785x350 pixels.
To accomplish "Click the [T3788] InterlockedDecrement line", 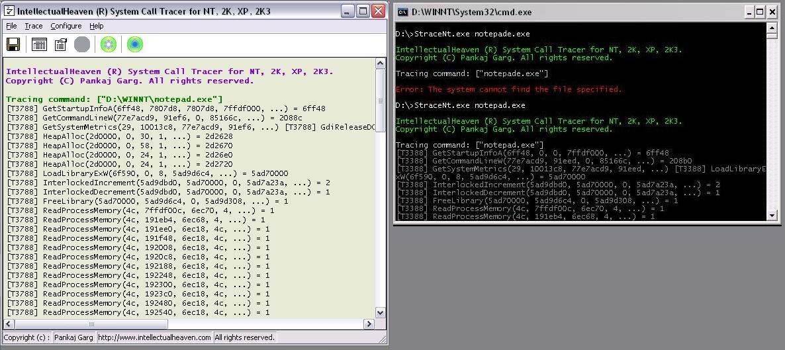I will 168,191.
